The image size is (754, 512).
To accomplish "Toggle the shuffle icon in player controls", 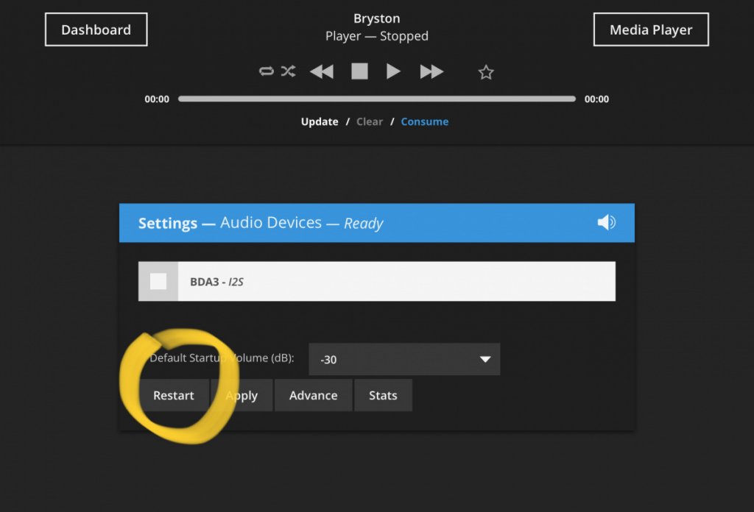I will tap(289, 71).
